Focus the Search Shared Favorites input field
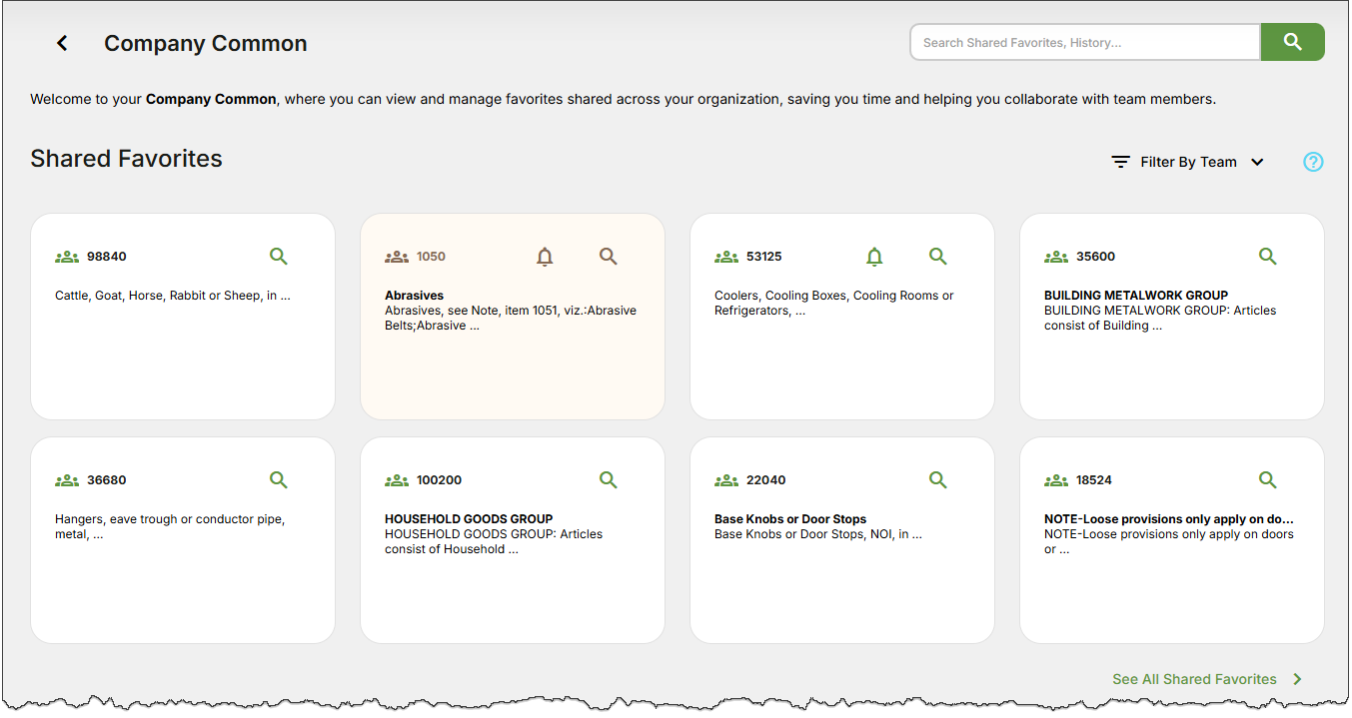The image size is (1352, 718). coord(1084,43)
